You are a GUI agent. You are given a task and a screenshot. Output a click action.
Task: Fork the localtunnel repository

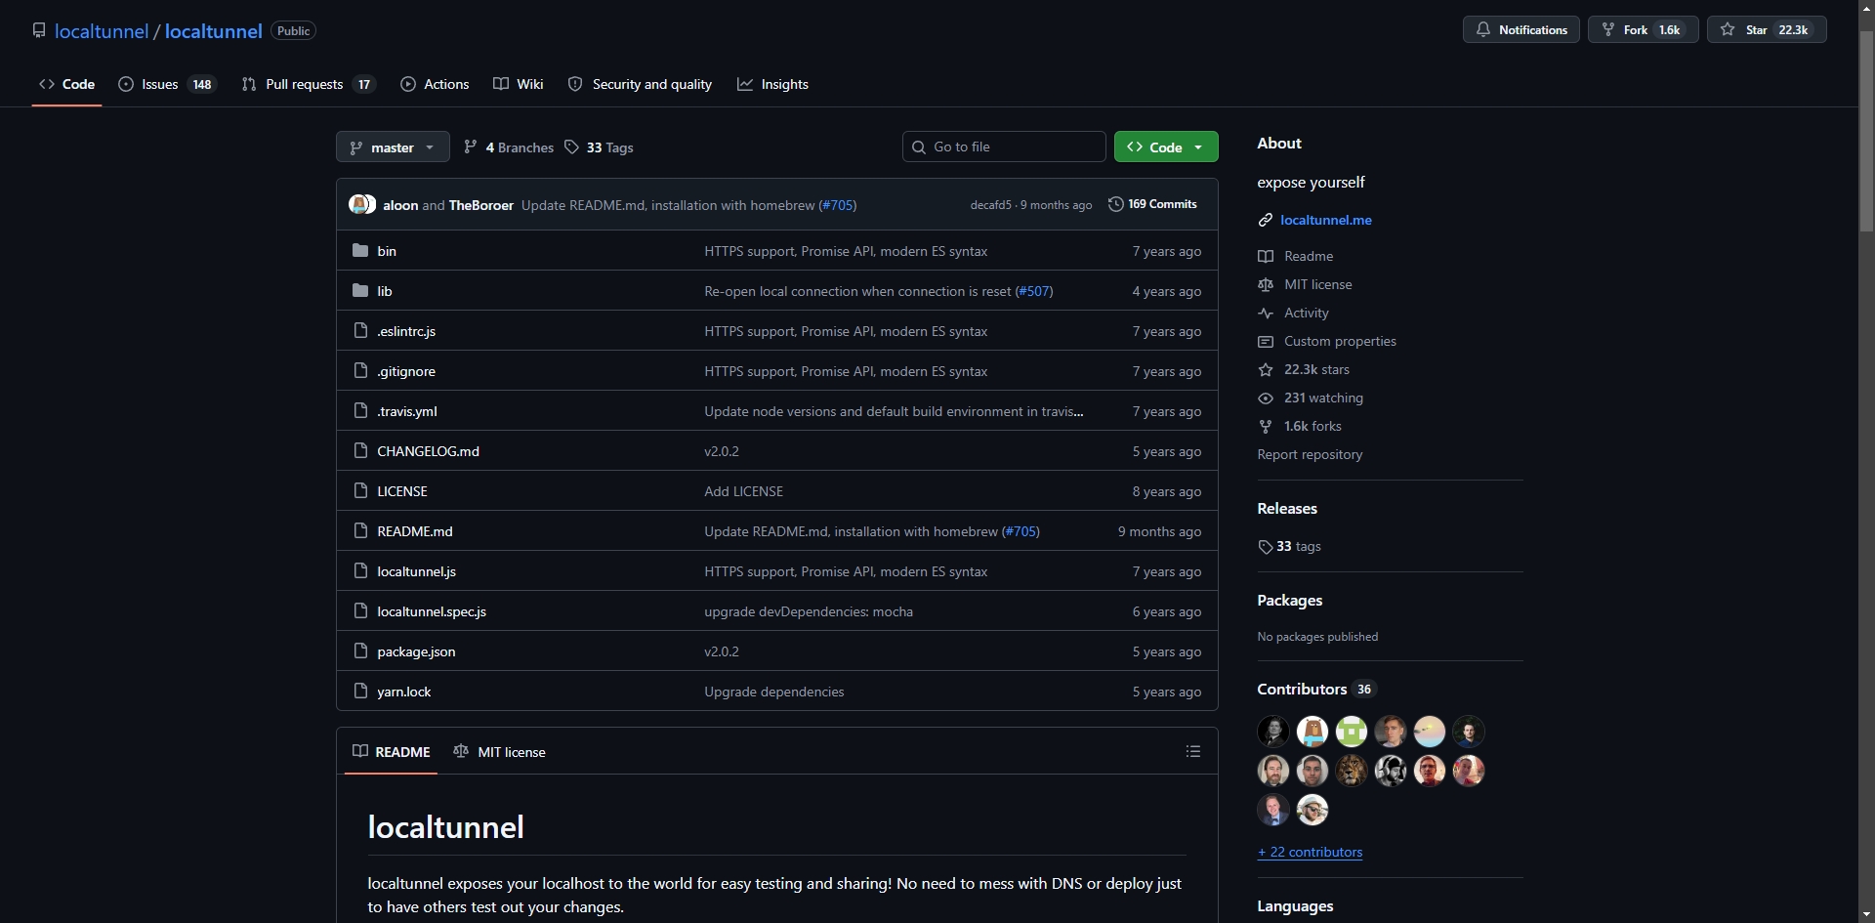(1643, 29)
